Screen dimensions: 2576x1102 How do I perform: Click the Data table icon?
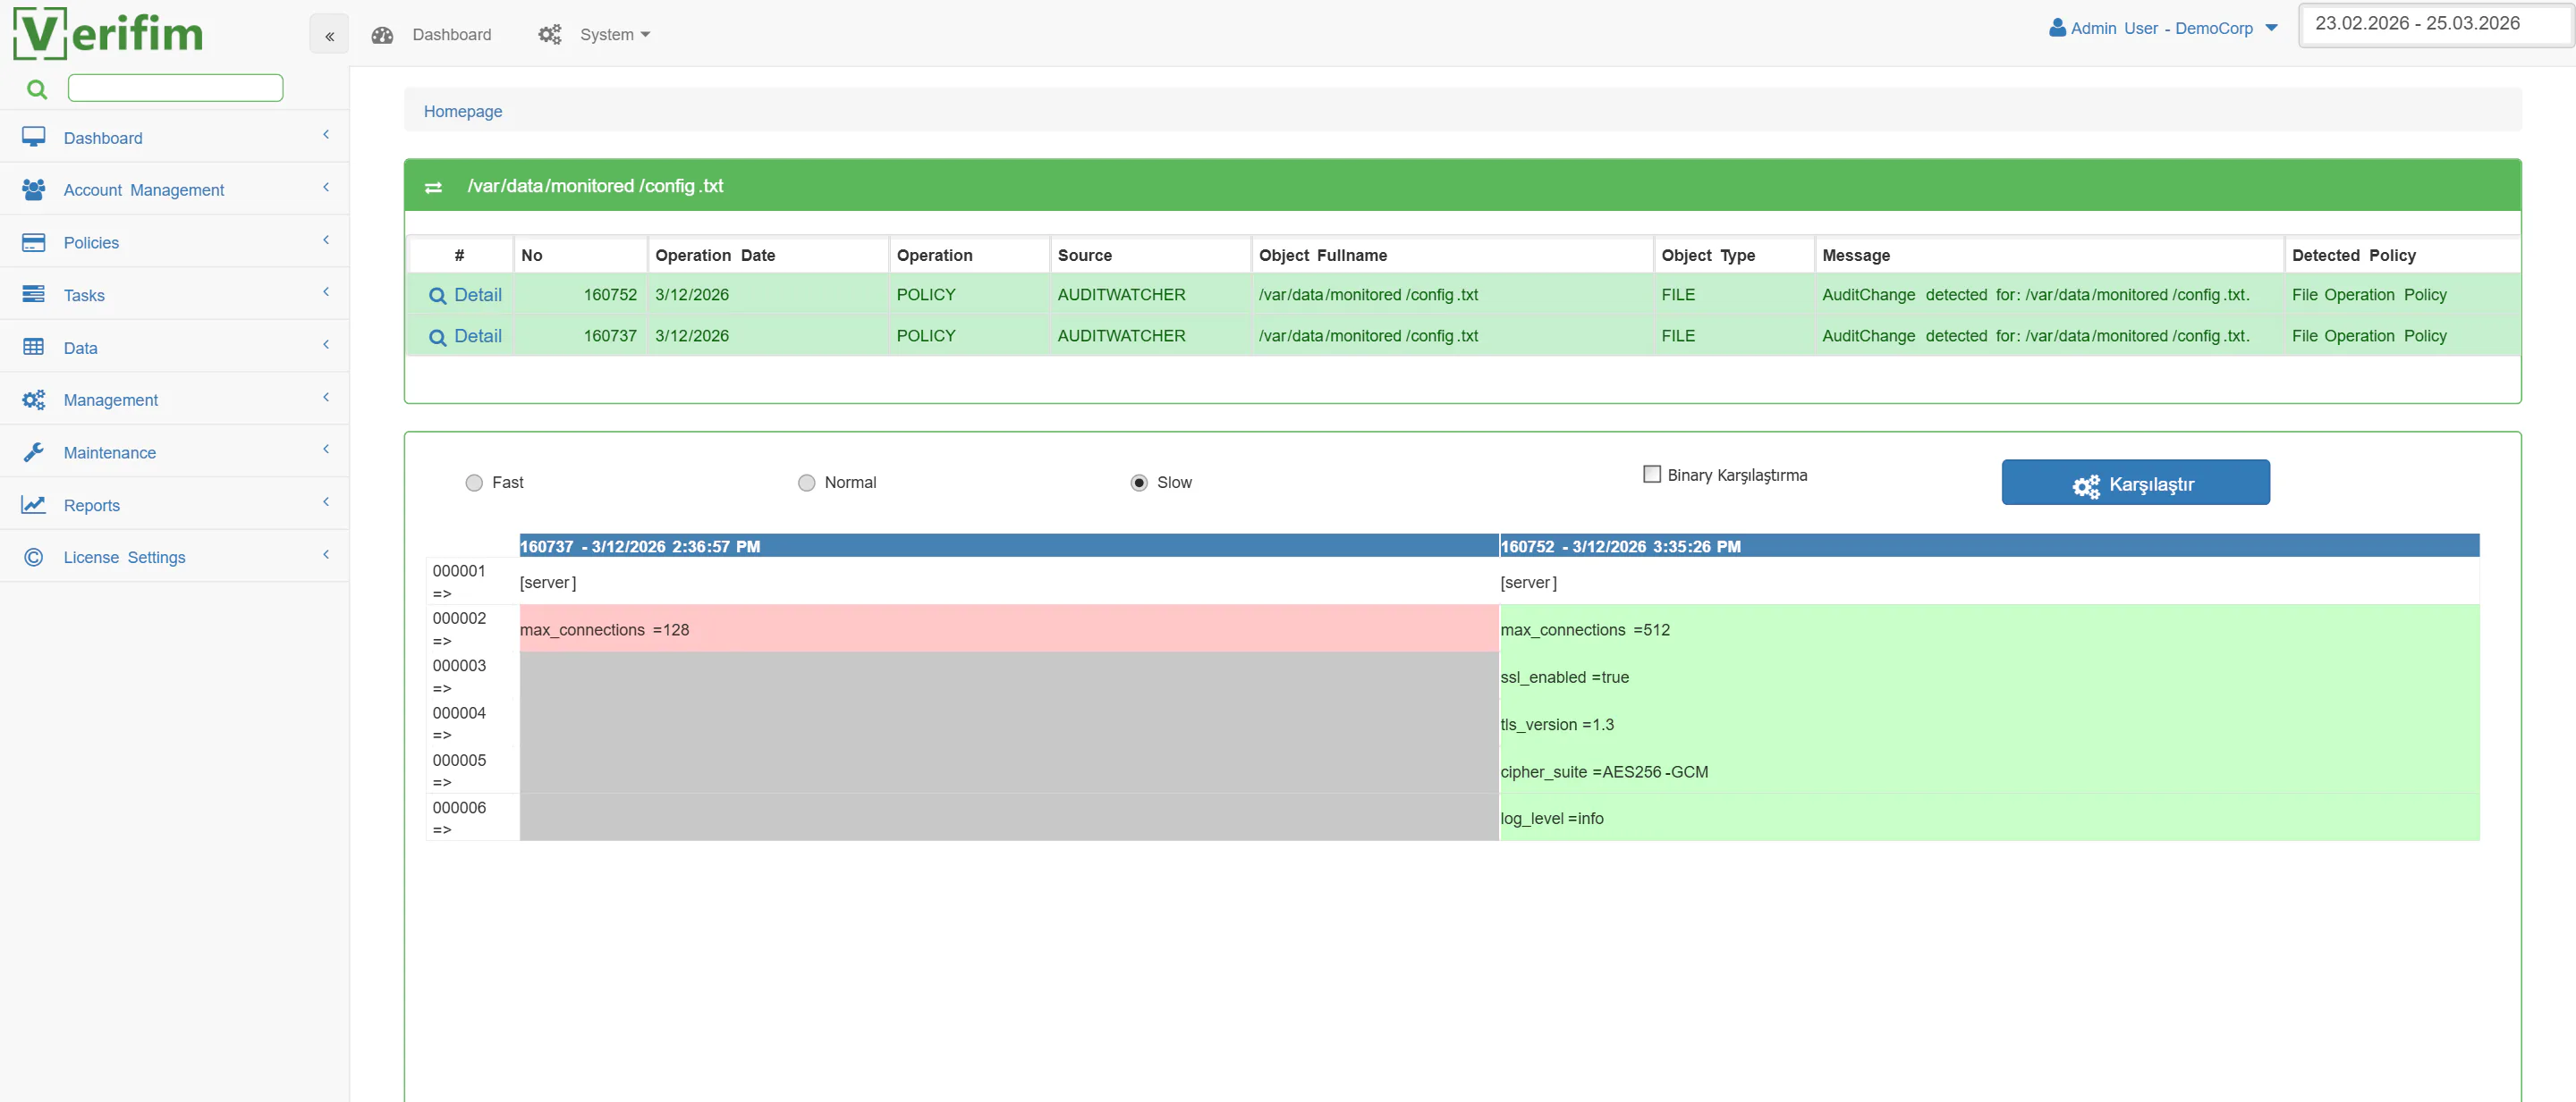(x=34, y=347)
